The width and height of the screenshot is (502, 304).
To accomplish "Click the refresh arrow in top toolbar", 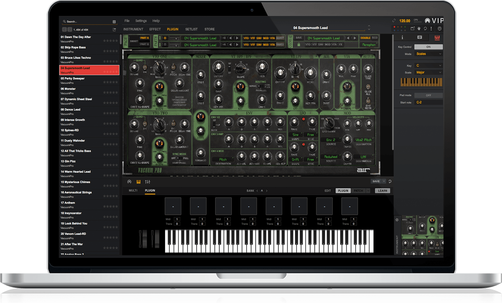I will coord(425,28).
